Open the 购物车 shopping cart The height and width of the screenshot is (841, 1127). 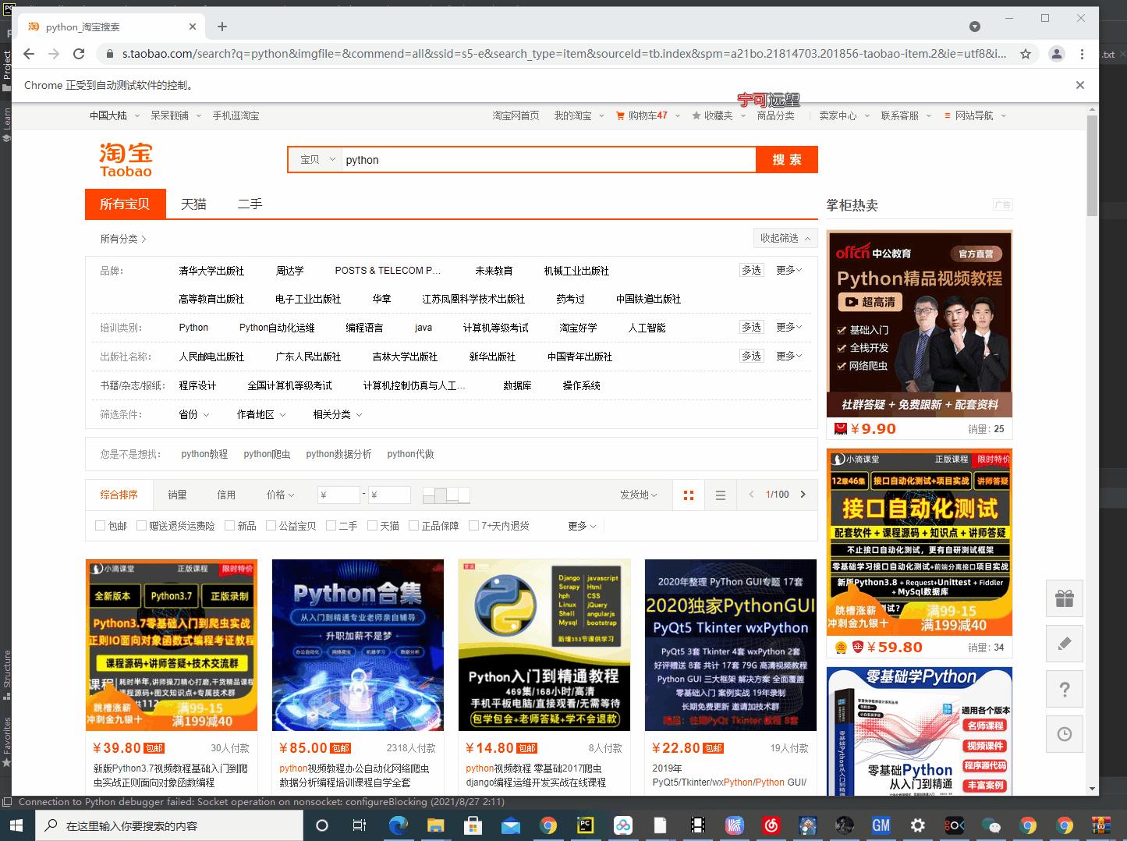(x=643, y=115)
